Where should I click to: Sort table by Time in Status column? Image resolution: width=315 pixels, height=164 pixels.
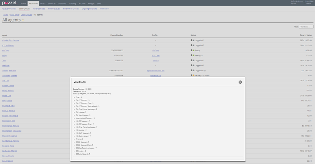coord(306,35)
